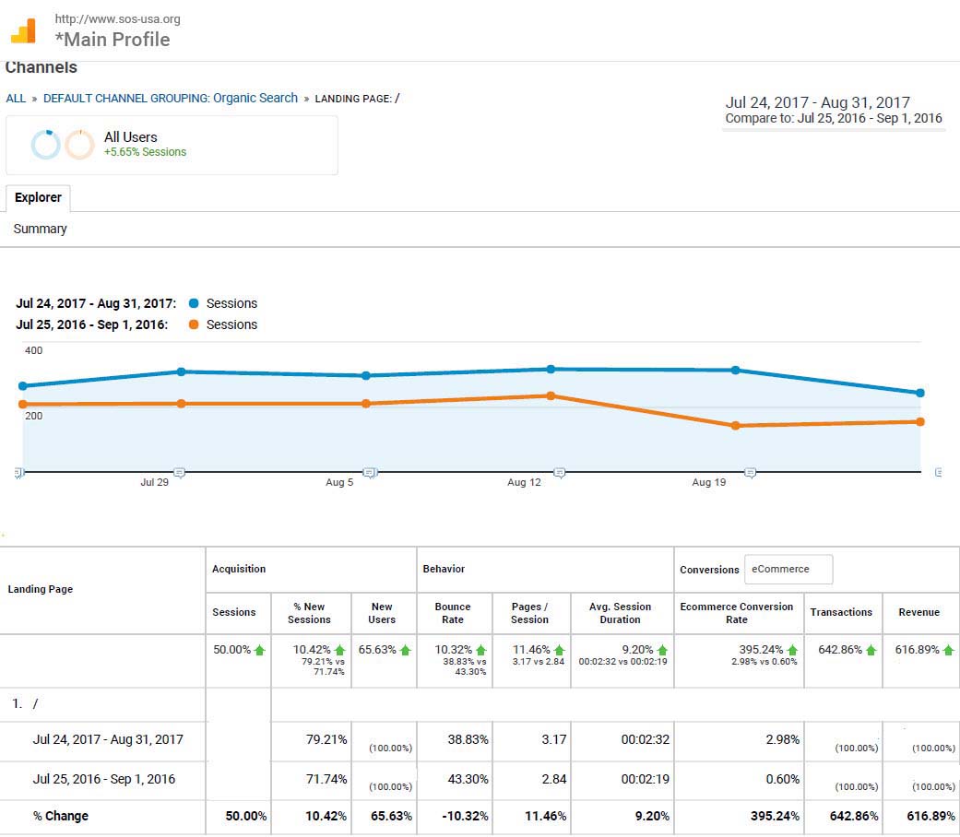Select the Summary sub-tab
Screen dimensions: 960x837
[x=40, y=229]
